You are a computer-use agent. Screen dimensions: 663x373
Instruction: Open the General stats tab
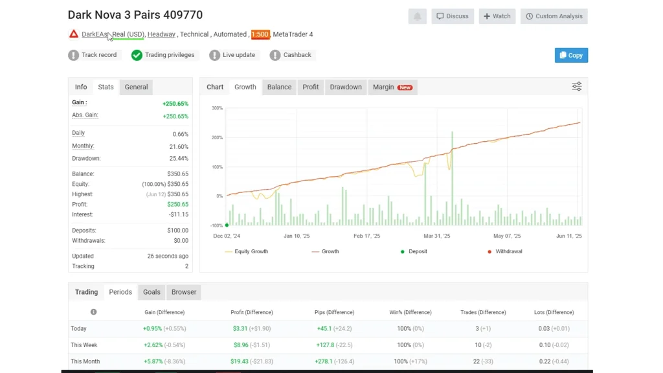[x=136, y=87]
